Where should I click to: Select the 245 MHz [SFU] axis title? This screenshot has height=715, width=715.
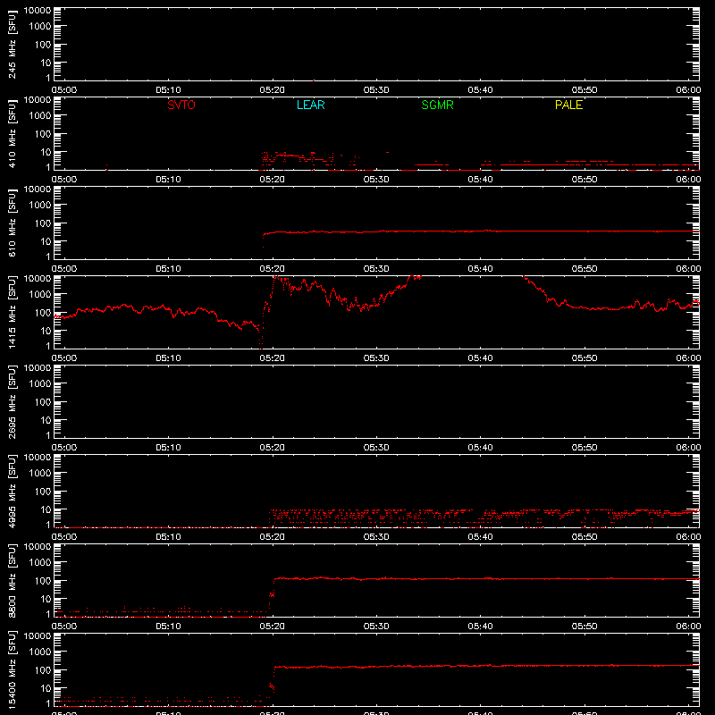12,45
